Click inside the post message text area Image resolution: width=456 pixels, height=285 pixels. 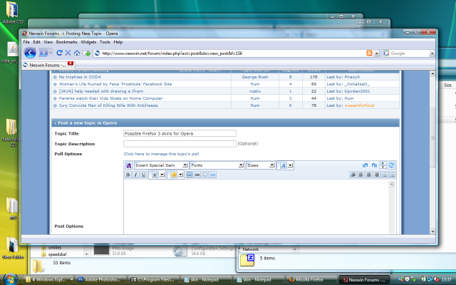click(x=256, y=207)
